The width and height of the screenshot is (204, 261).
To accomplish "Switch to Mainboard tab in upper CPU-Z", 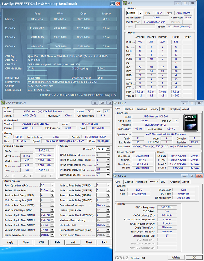I will click(141, 109).
